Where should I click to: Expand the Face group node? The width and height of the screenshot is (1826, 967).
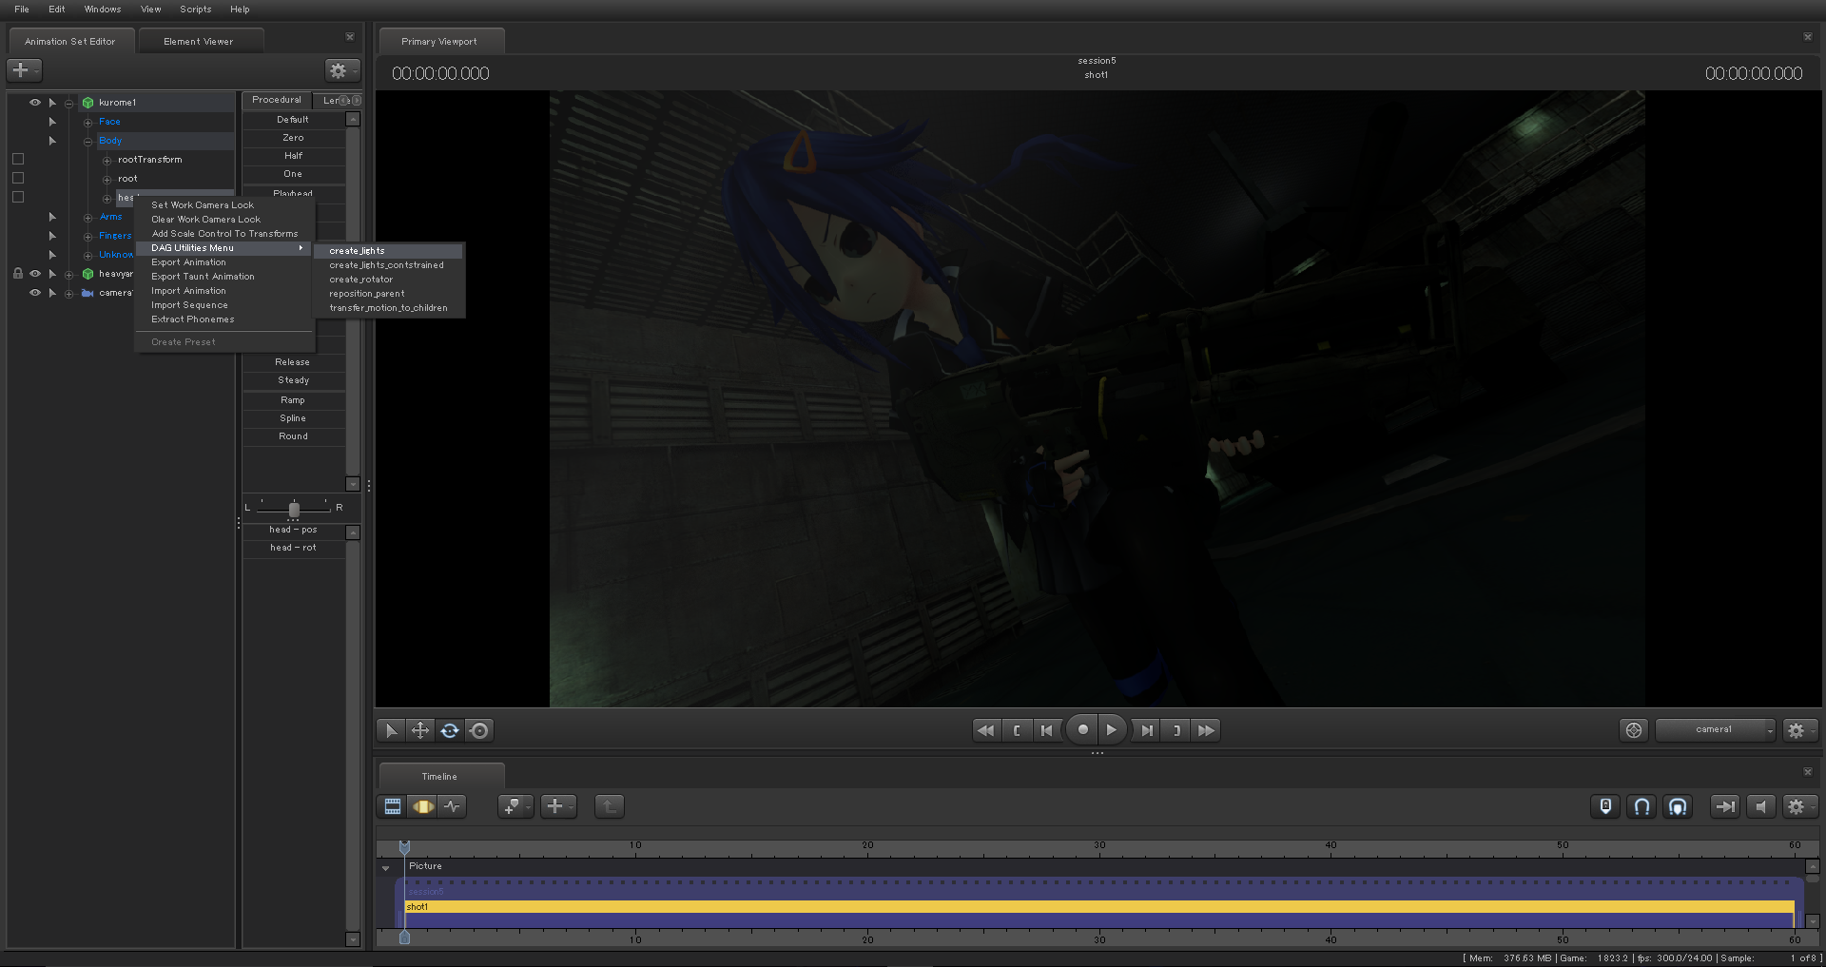[x=87, y=122]
